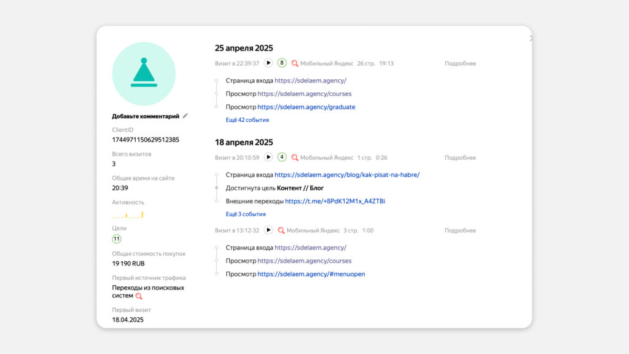The height and width of the screenshot is (354, 629).
Task: Play the session replay for the 22:39:37 visit
Action: pos(268,63)
